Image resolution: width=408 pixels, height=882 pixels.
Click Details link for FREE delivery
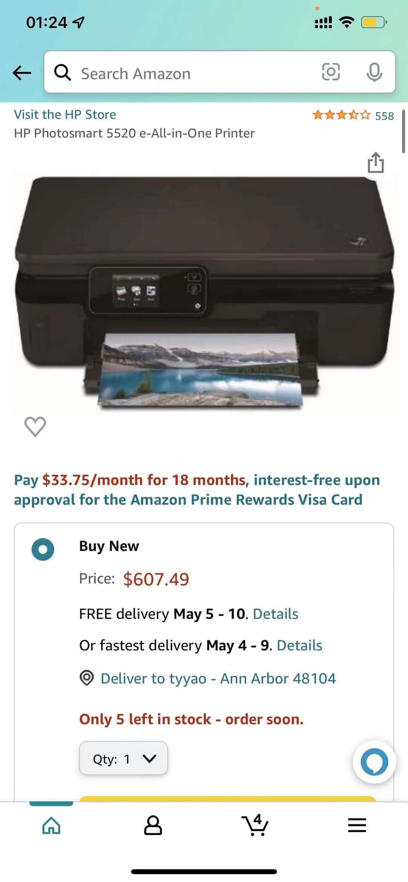point(275,614)
